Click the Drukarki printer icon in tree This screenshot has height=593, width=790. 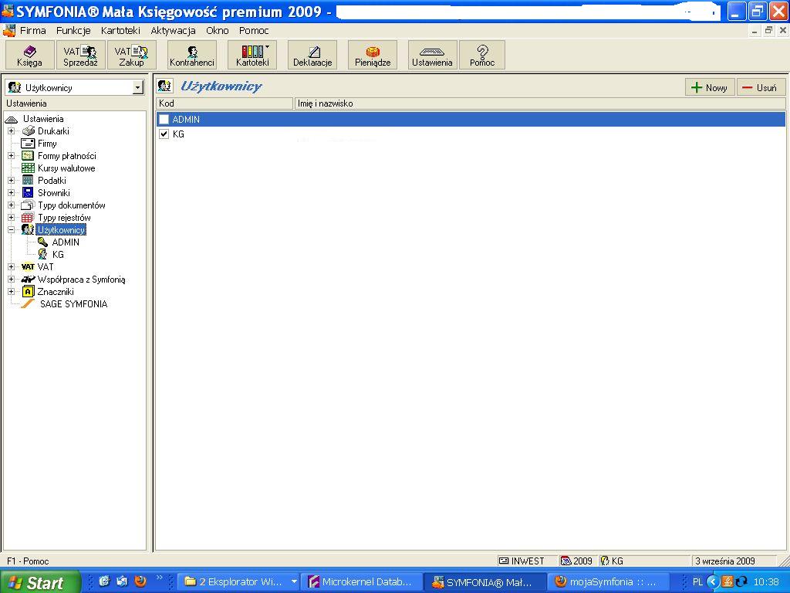pyautogui.click(x=29, y=131)
